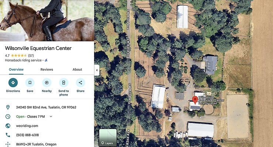Click the phone icon beside the number

[x=8, y=135]
